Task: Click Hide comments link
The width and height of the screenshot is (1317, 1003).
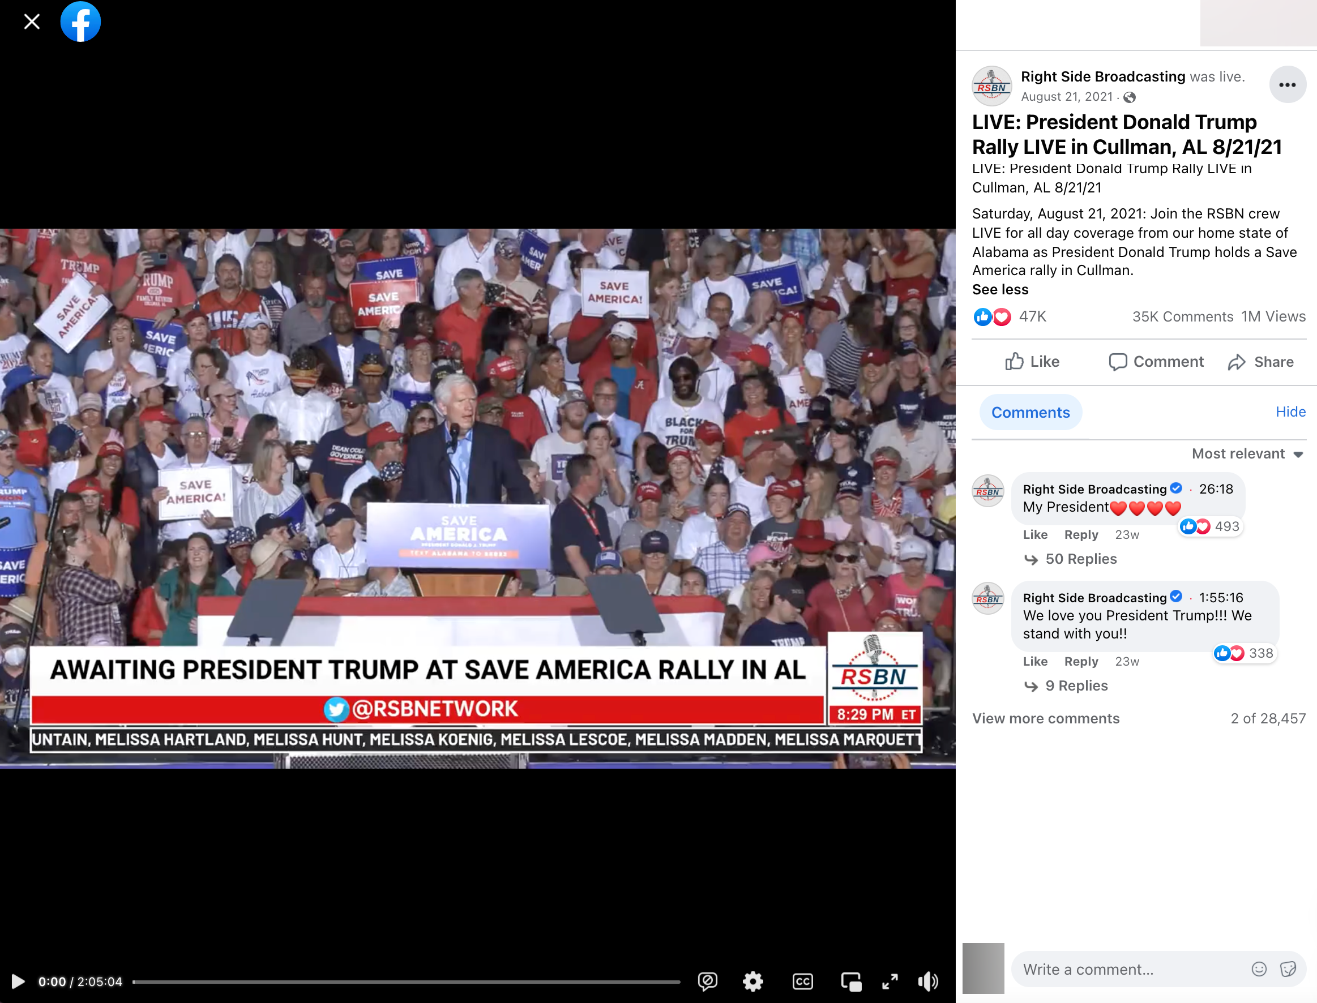Action: [x=1290, y=412]
